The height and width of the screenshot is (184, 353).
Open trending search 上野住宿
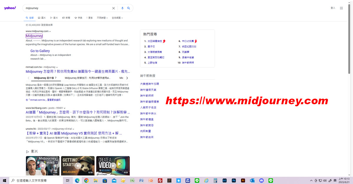tap(152, 63)
